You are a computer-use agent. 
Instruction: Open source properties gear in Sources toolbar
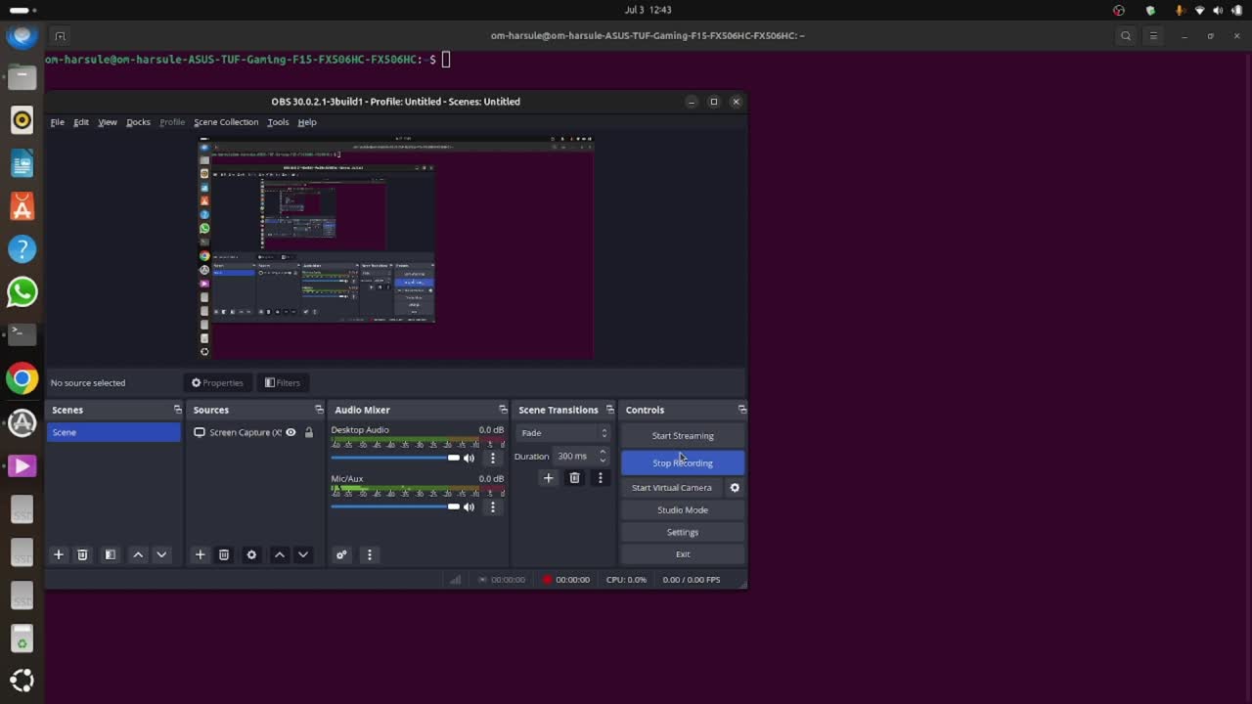pos(251,554)
